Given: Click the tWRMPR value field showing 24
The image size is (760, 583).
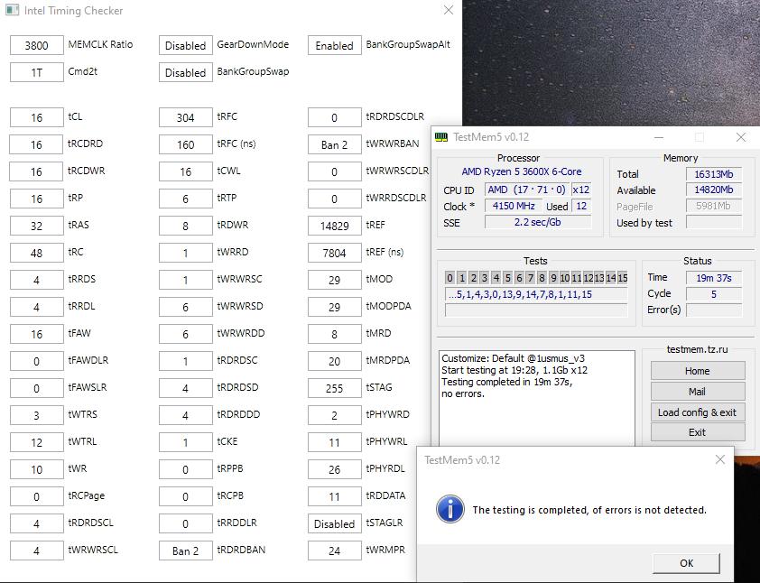Looking at the screenshot, I should [335, 551].
